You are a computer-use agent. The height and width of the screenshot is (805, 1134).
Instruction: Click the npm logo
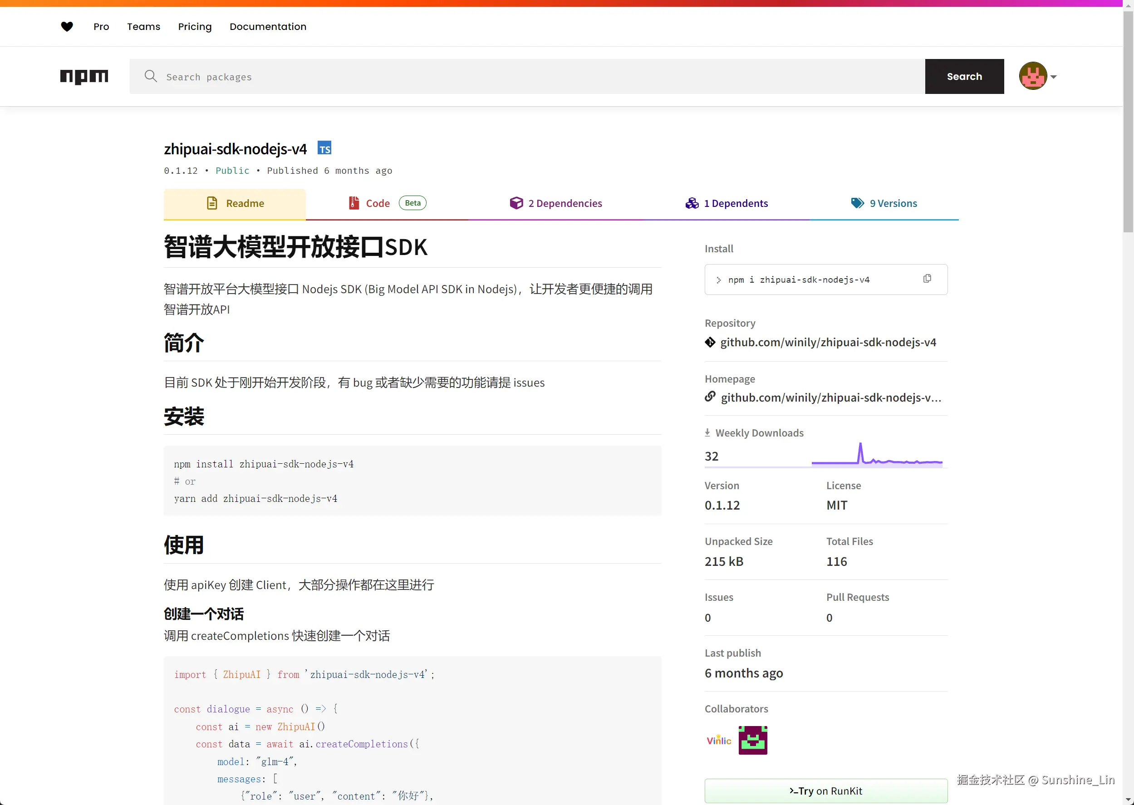pos(84,76)
